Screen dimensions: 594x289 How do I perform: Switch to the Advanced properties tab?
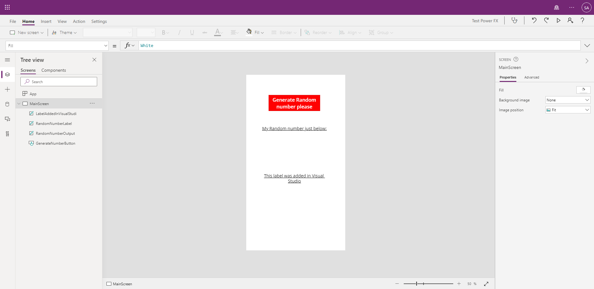click(x=532, y=77)
